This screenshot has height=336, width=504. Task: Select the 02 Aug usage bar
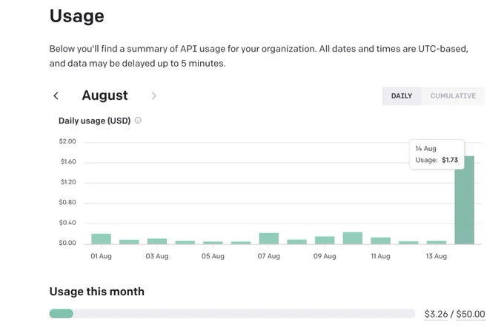coord(129,242)
